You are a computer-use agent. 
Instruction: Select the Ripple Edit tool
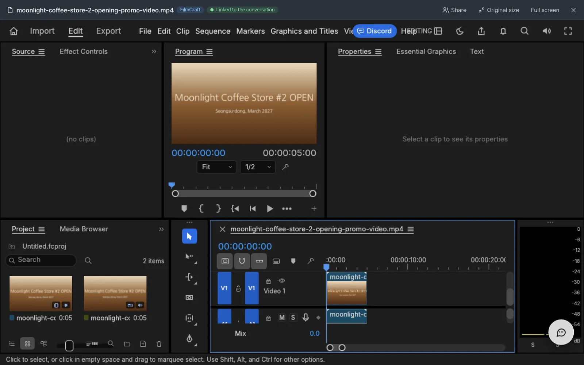coord(189,277)
